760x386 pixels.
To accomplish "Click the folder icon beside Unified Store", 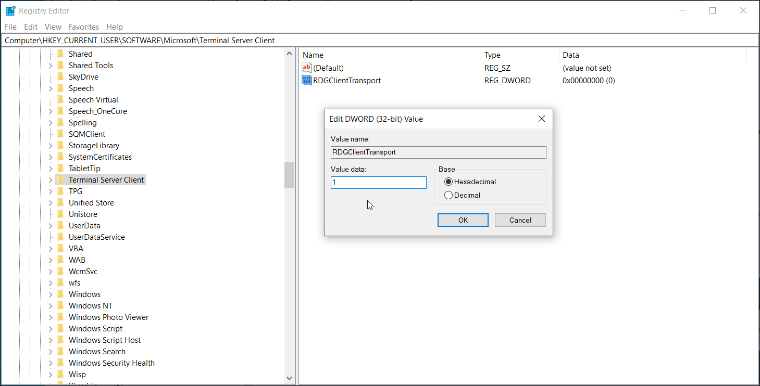I will [60, 202].
